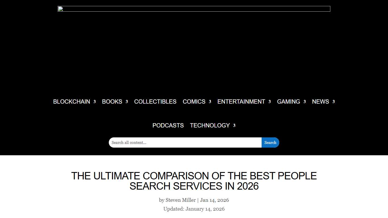The width and height of the screenshot is (388, 218).
Task: Select the BLOCKCHAIN menu item
Action: [71, 102]
